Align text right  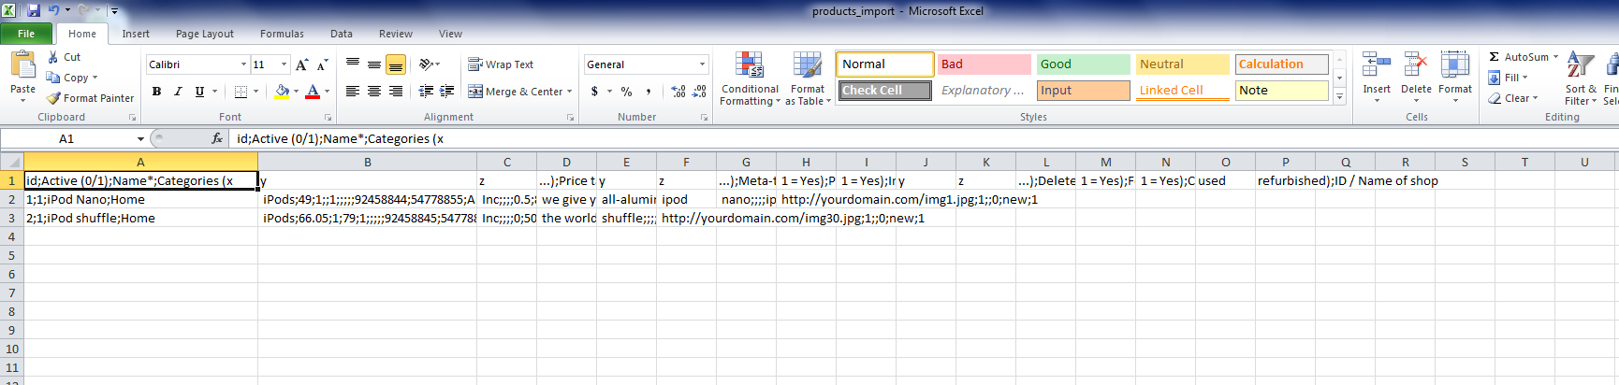[x=396, y=92]
